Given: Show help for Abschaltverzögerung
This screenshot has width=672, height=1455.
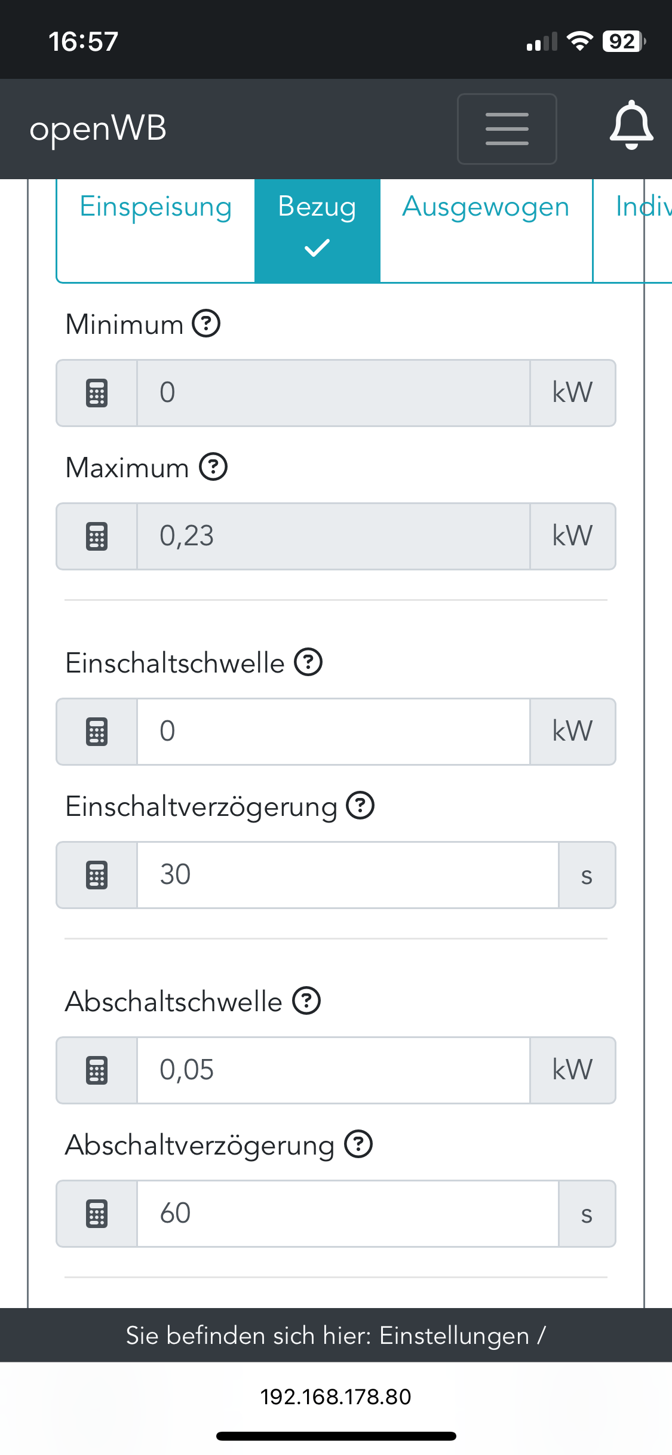Looking at the screenshot, I should click(358, 1144).
